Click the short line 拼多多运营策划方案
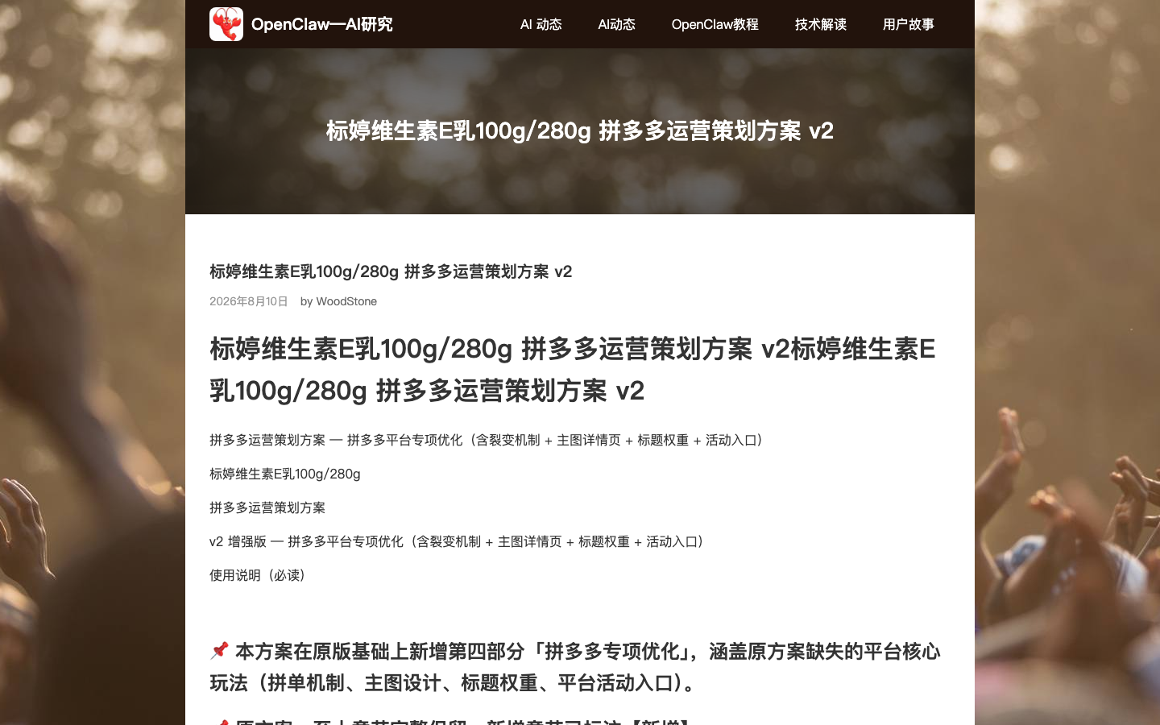Viewport: 1160px width, 725px height. [x=267, y=507]
